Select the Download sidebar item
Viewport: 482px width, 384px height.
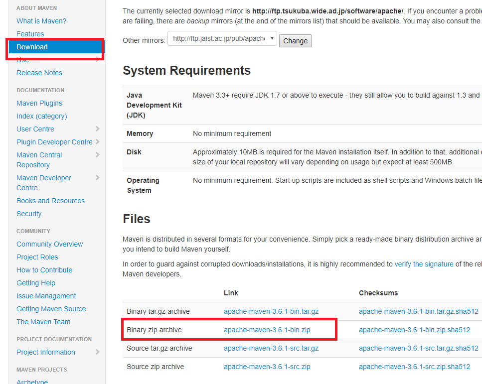click(57, 47)
